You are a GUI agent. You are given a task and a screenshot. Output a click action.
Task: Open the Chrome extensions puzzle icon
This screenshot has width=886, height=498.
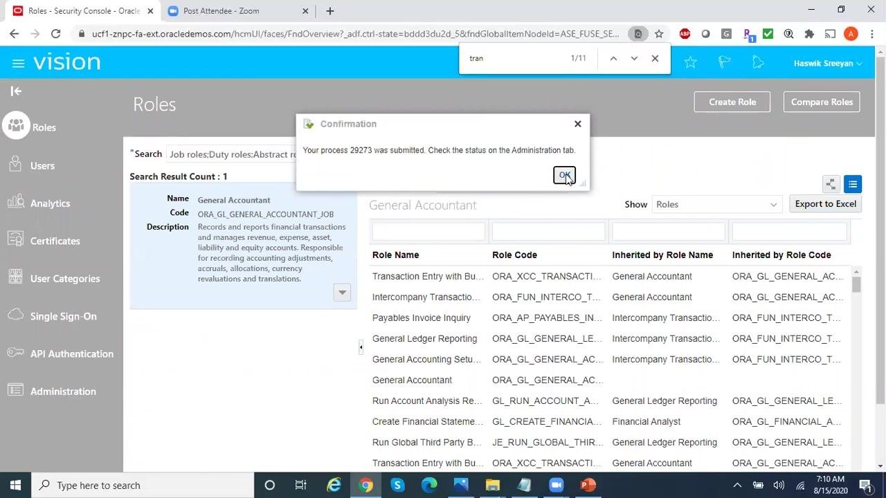point(809,33)
